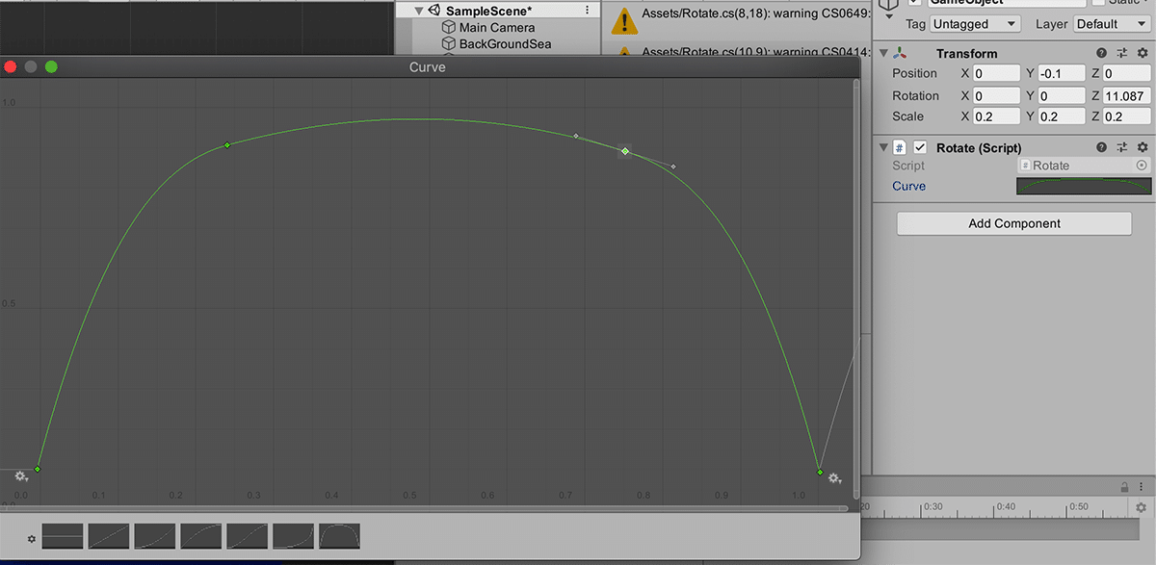
Task: Pick the bell-shaped curve preset on far right
Action: click(339, 538)
